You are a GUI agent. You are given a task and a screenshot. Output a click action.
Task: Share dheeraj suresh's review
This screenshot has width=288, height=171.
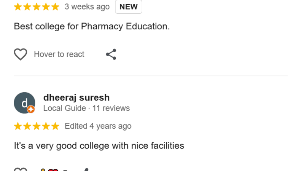pyautogui.click(x=86, y=170)
